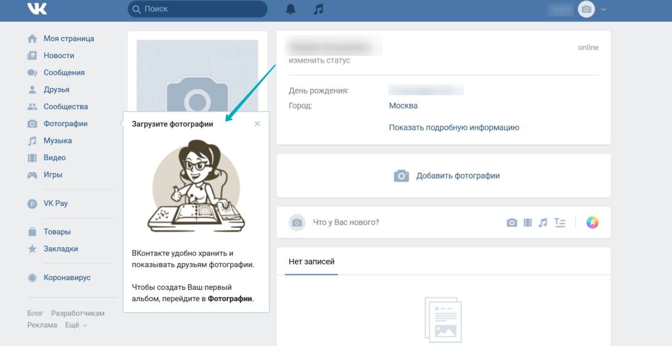This screenshot has width=672, height=346.
Task: Go to Моя страница
Action: point(69,39)
